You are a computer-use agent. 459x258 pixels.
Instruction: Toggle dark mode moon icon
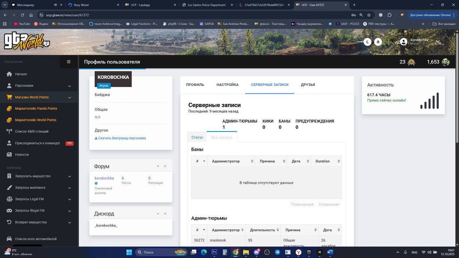(x=368, y=42)
